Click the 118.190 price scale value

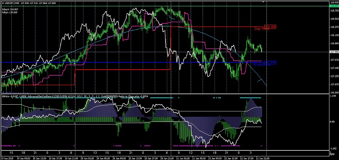(334, 35)
